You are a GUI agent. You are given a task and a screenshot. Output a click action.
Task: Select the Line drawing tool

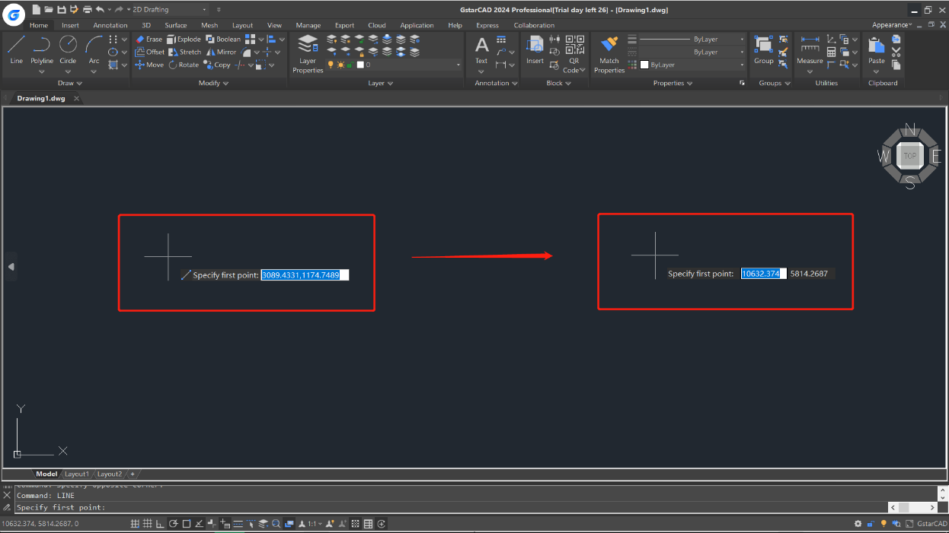tap(16, 49)
